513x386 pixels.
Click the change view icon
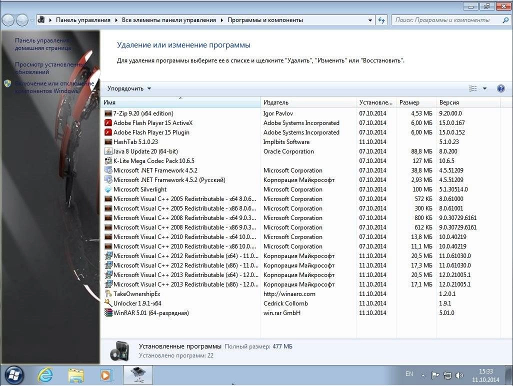pos(473,88)
